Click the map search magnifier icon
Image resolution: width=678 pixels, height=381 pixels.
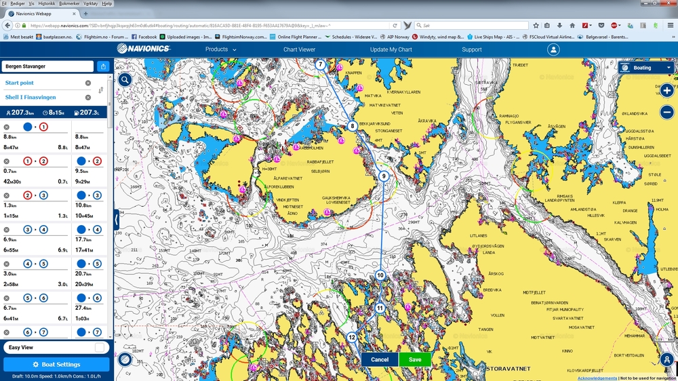[x=125, y=79]
